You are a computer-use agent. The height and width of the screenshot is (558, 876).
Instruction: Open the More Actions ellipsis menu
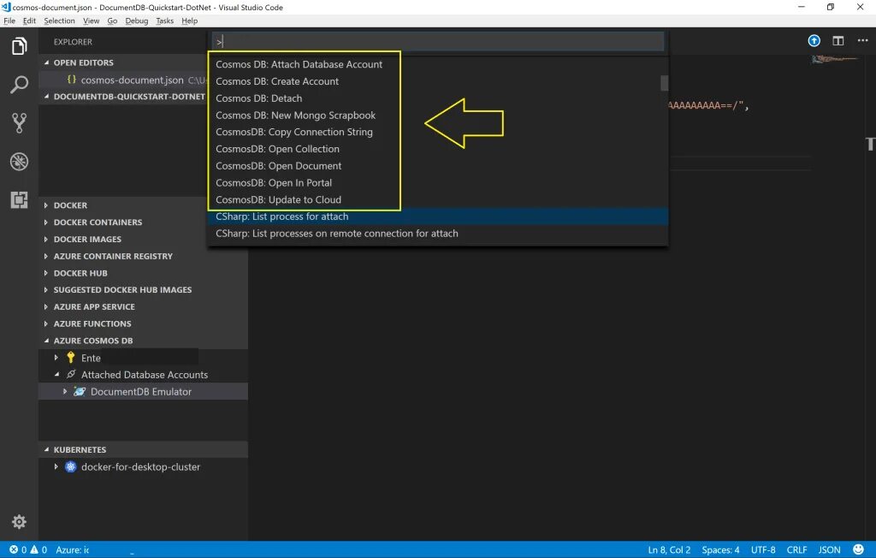coord(862,41)
